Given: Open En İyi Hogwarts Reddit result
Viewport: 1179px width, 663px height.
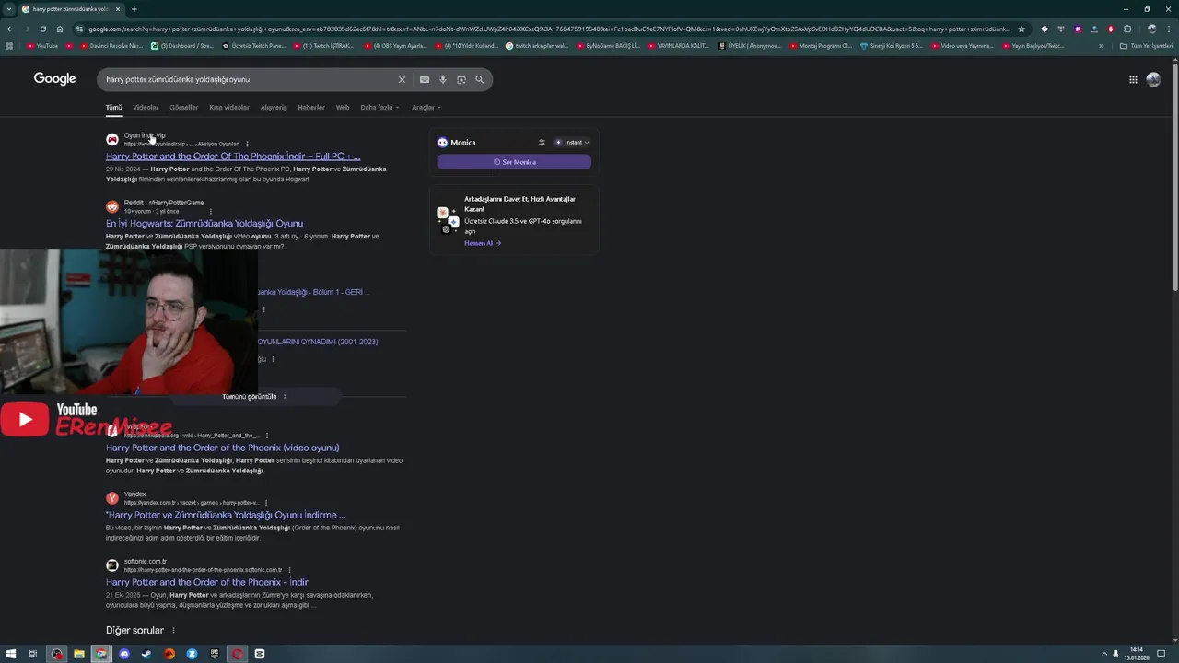Looking at the screenshot, I should pyautogui.click(x=204, y=224).
